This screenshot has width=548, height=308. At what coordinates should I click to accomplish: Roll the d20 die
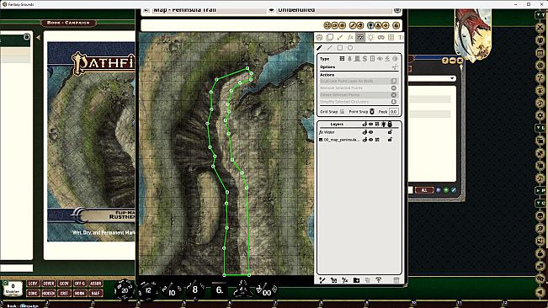(x=124, y=289)
